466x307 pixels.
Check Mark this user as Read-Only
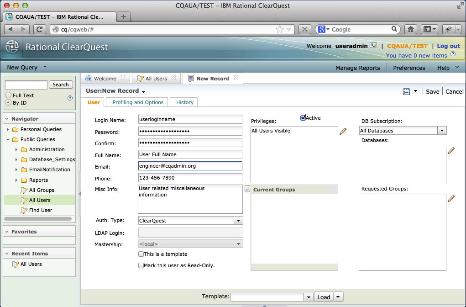[x=141, y=265]
